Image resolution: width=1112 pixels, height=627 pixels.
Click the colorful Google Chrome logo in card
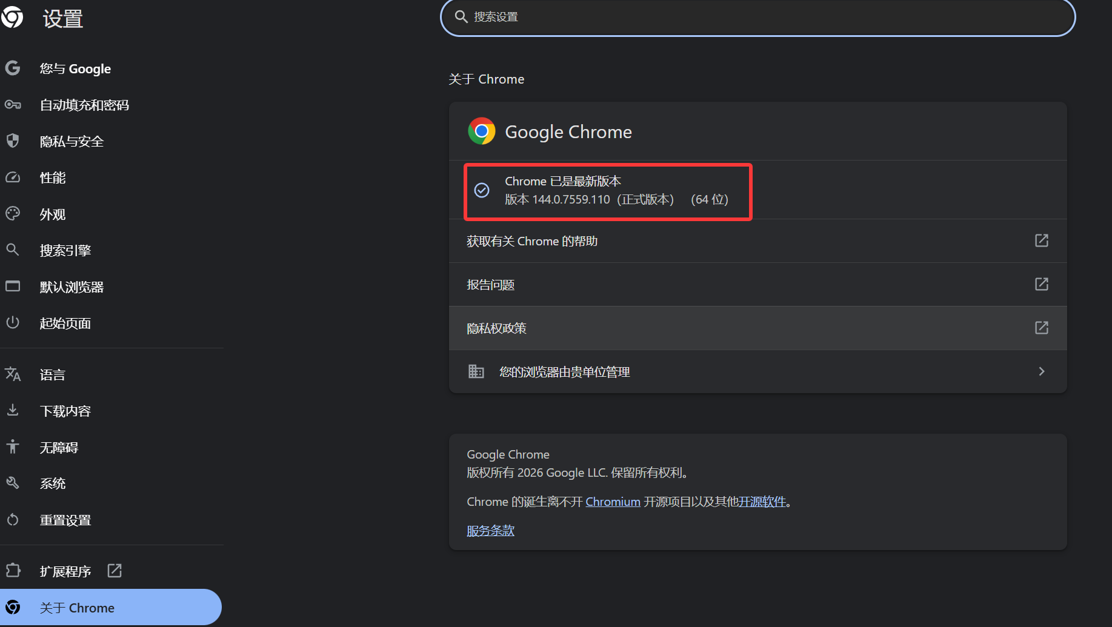[482, 131]
